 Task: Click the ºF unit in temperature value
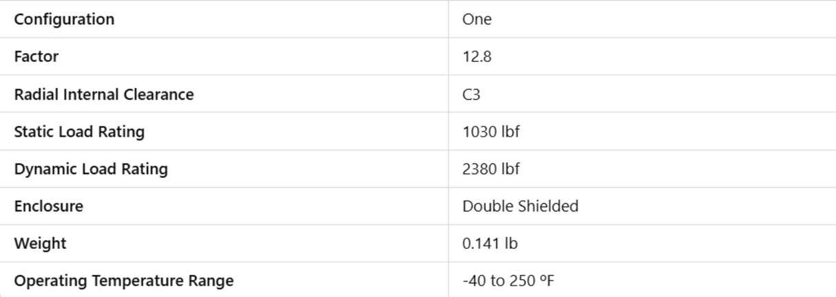click(x=547, y=280)
